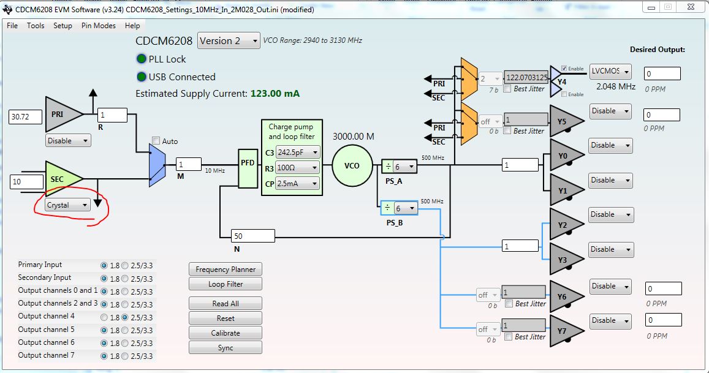709x373 pixels.
Task: Open the File menu
Action: 12,26
